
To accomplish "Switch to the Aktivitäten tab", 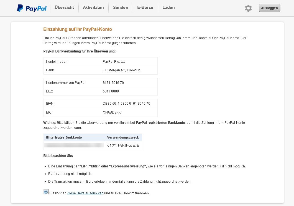I will [93, 7].
